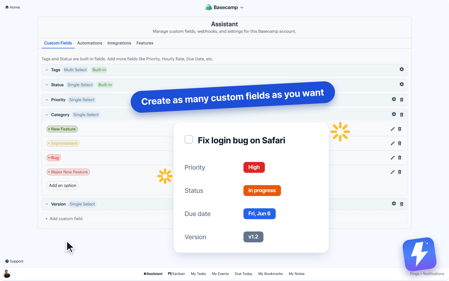Edit the Bug option
The image size is (449, 281).
pos(393,158)
